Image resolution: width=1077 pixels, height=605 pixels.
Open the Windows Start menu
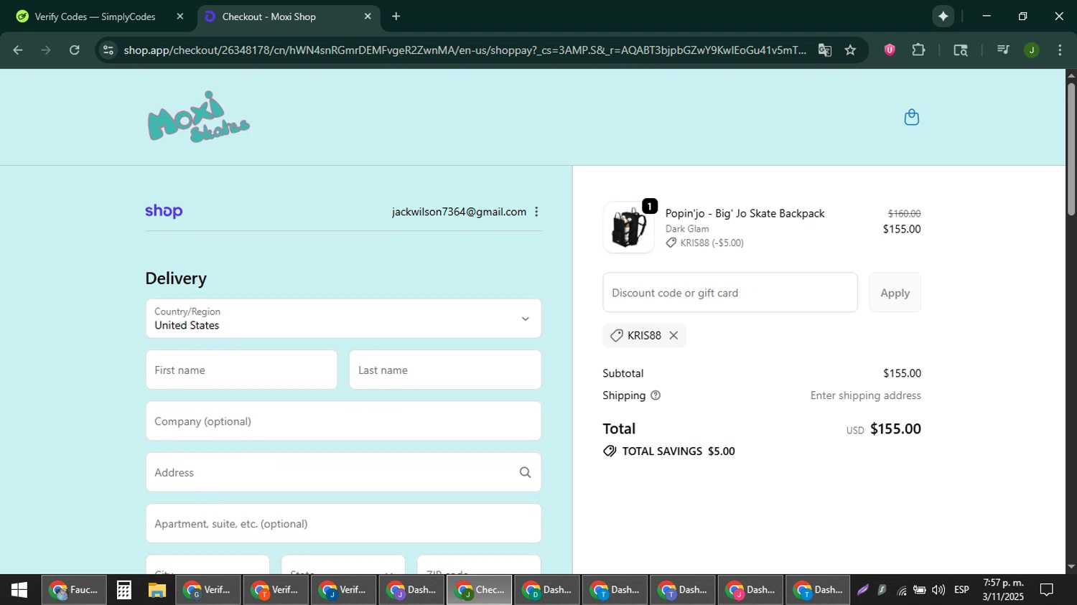[x=19, y=590]
